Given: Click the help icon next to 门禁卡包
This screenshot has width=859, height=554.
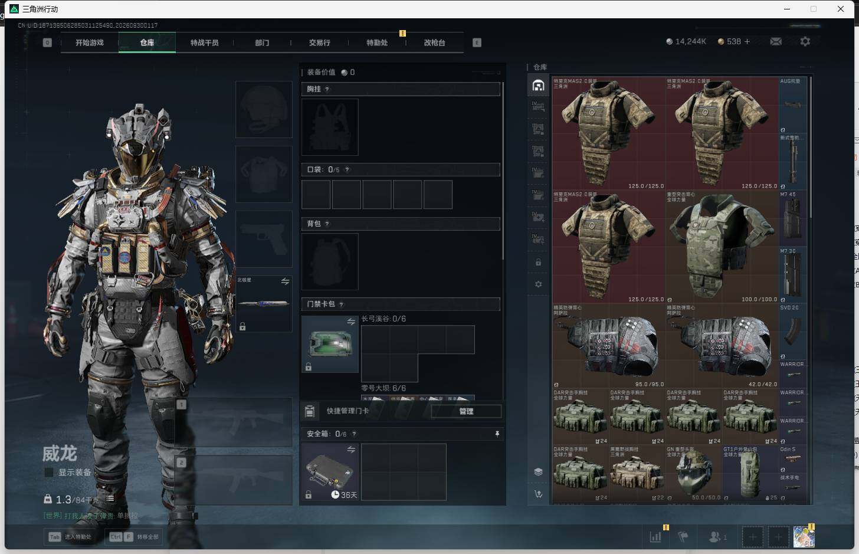Looking at the screenshot, I should click(x=341, y=304).
